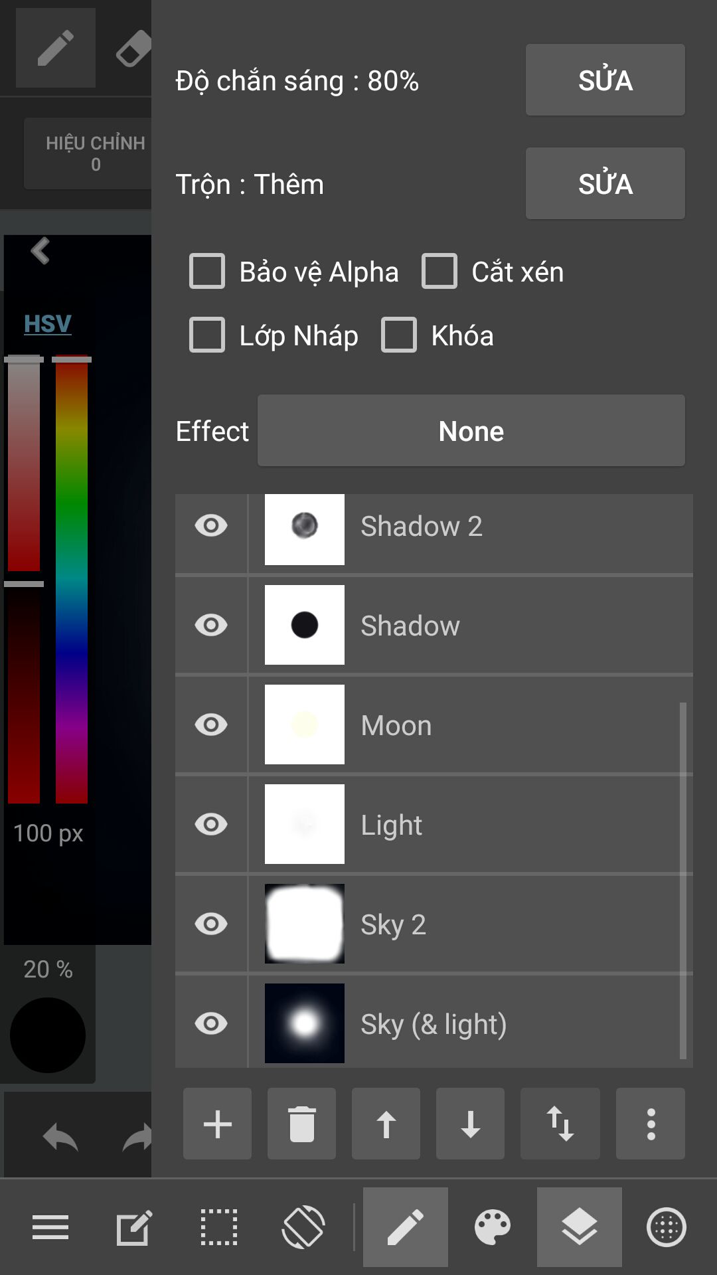Add a new layer with plus icon
The image size is (717, 1275).
tap(217, 1124)
